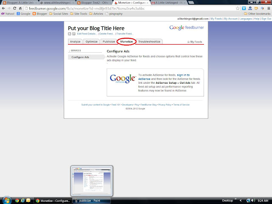Open the Yahoo! bookmark
Image resolution: width=272 pixels, height=204 pixels.
(8, 14)
